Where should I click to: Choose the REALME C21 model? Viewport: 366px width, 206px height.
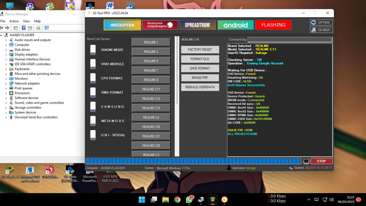tap(151, 136)
